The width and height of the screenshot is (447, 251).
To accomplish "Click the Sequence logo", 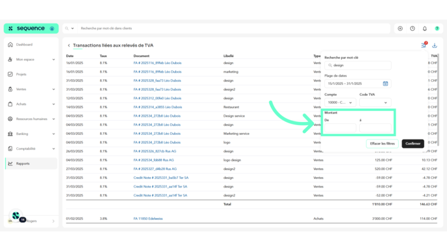I will [31, 29].
